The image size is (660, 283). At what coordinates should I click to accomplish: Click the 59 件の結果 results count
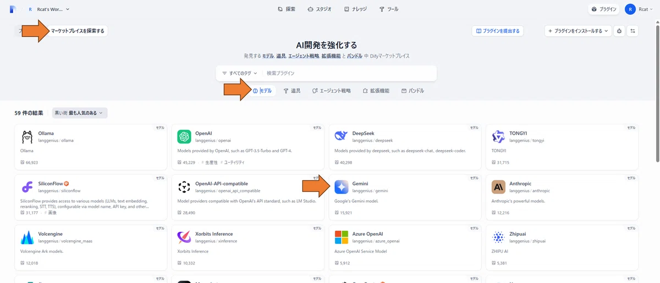29,113
